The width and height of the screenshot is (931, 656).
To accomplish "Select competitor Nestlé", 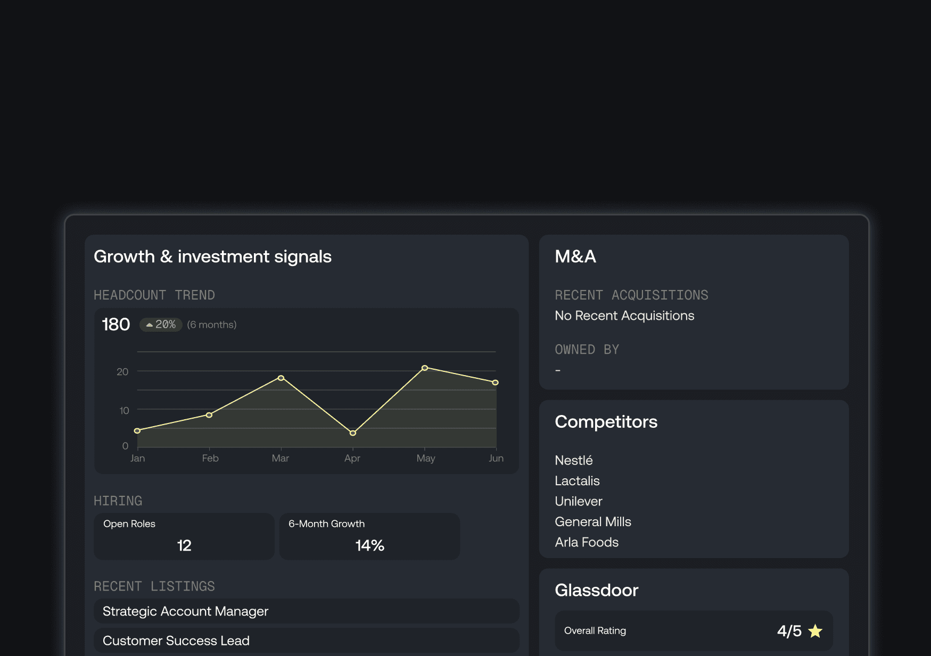I will point(574,460).
